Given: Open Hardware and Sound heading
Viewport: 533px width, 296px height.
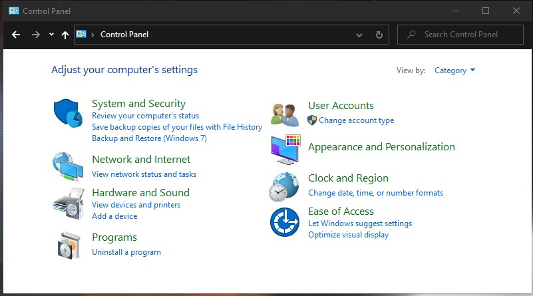Looking at the screenshot, I should click(140, 193).
